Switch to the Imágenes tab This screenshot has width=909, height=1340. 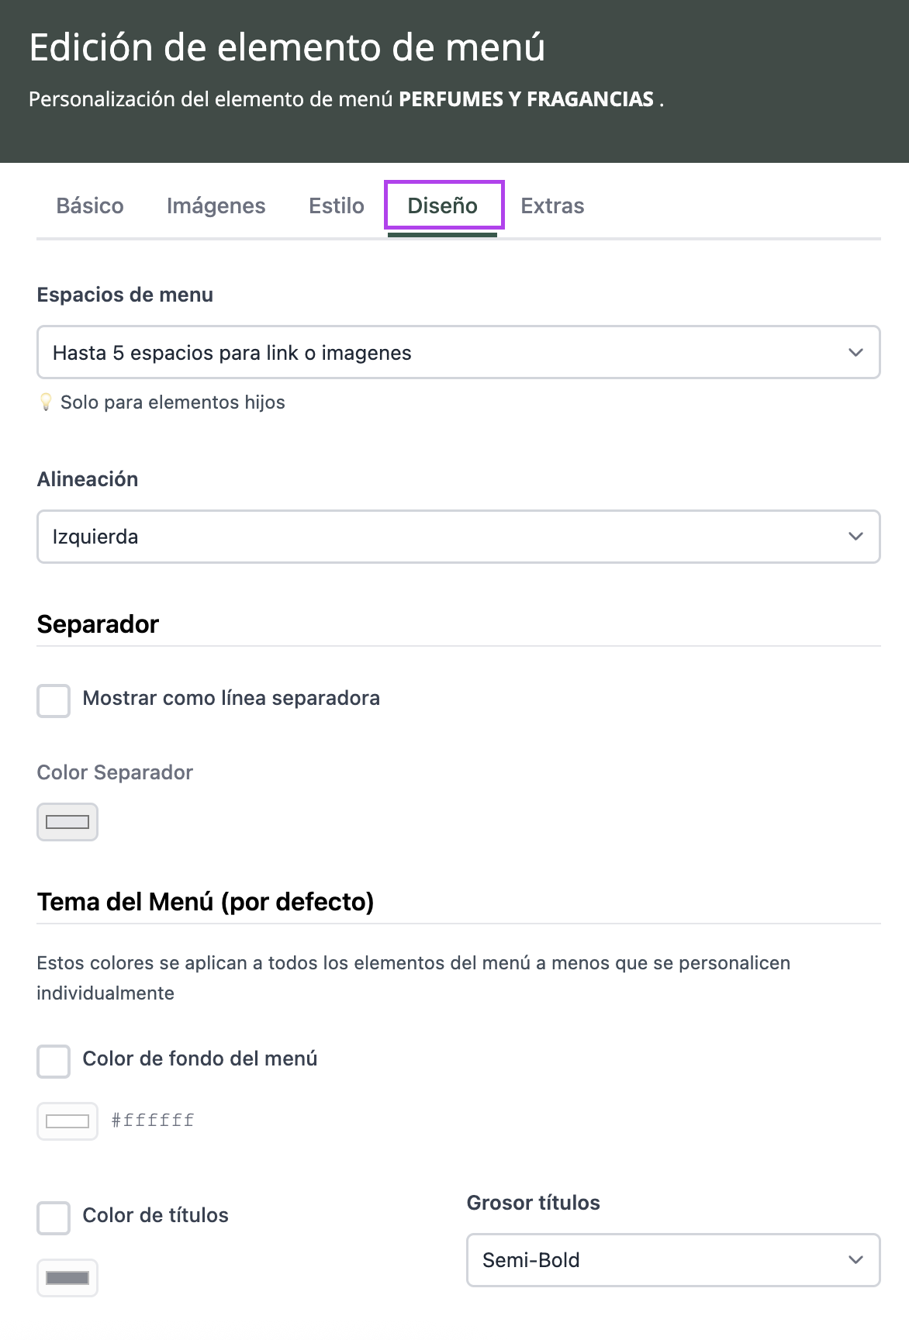[216, 205]
